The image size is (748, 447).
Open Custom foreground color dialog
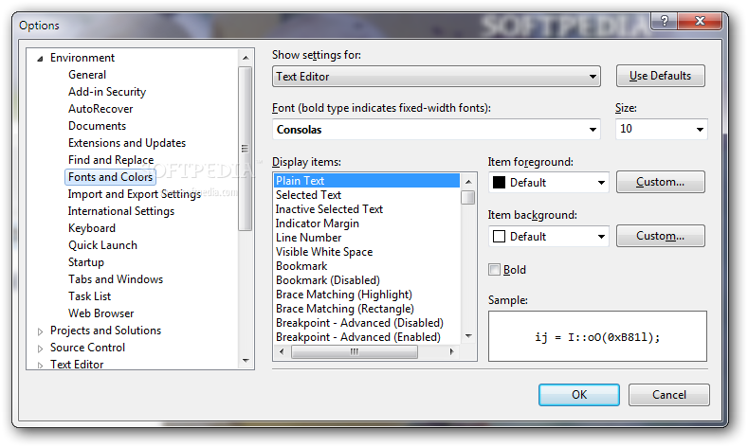click(x=660, y=182)
